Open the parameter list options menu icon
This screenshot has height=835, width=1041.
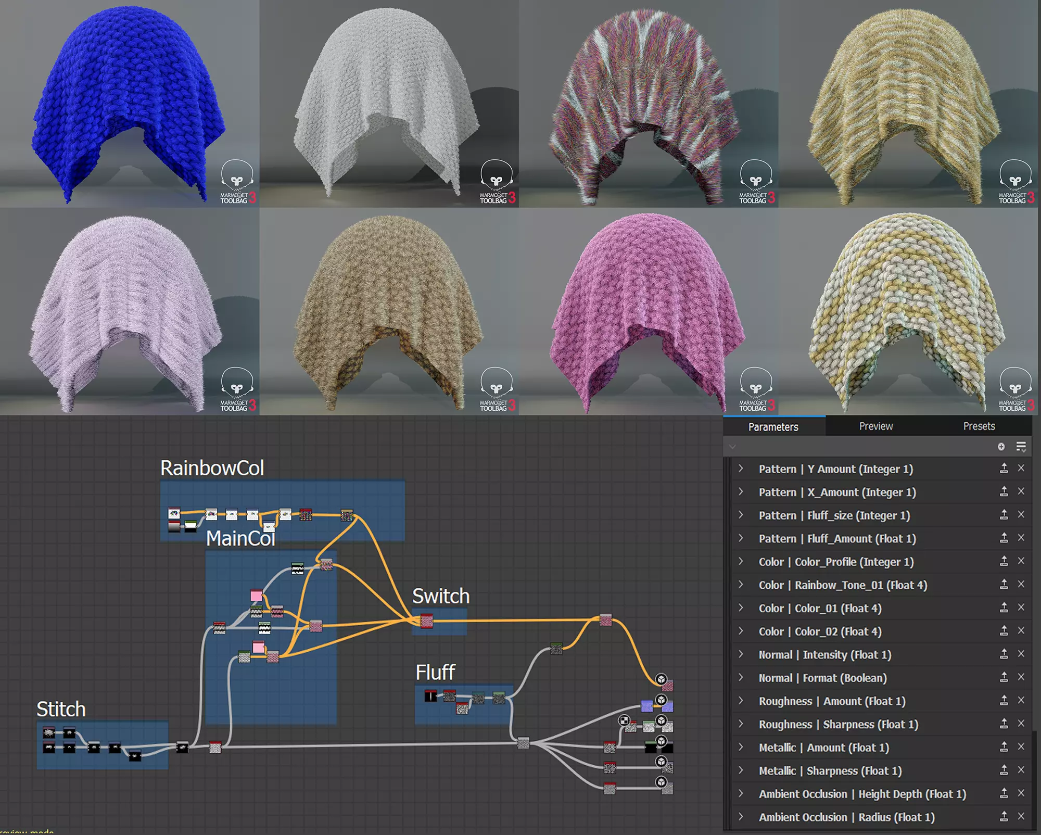[1021, 447]
